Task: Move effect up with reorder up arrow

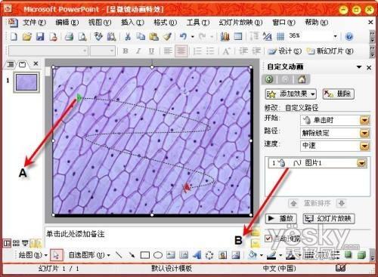Action: (x=293, y=203)
